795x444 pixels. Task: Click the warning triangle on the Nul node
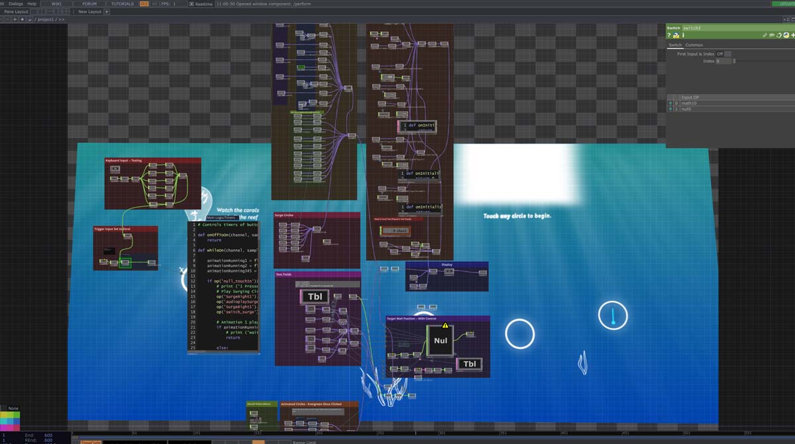point(445,325)
